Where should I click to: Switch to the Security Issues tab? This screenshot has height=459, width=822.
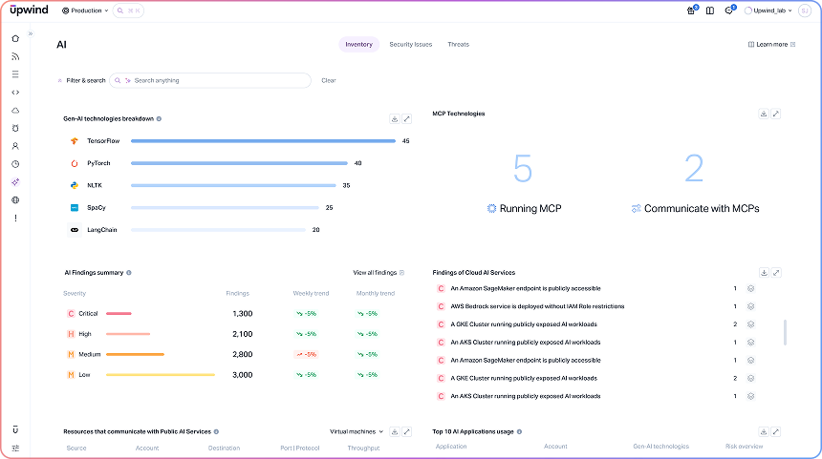pyautogui.click(x=410, y=45)
